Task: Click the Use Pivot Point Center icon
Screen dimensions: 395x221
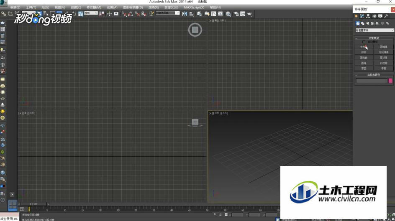Action: (x=102, y=13)
